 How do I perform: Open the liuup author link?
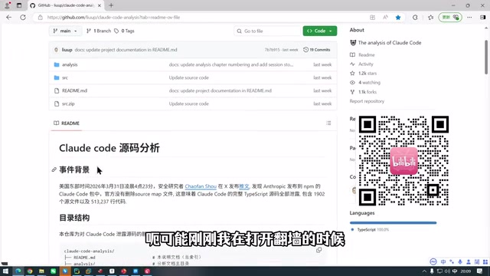[x=67, y=50]
